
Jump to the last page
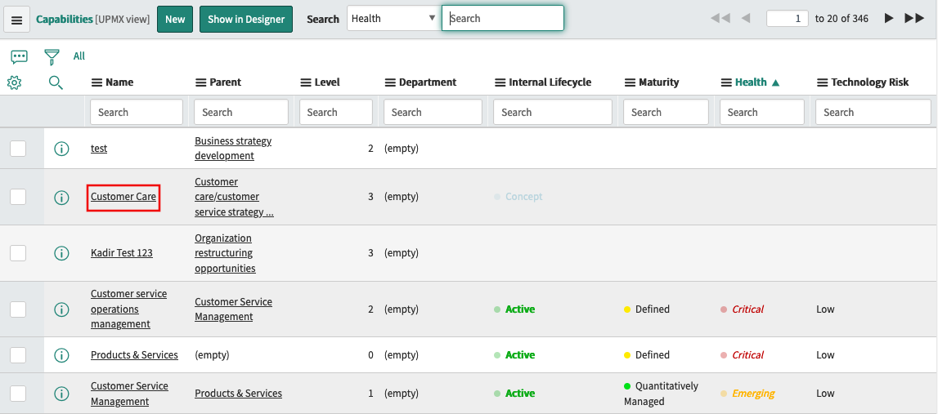pyautogui.click(x=914, y=18)
